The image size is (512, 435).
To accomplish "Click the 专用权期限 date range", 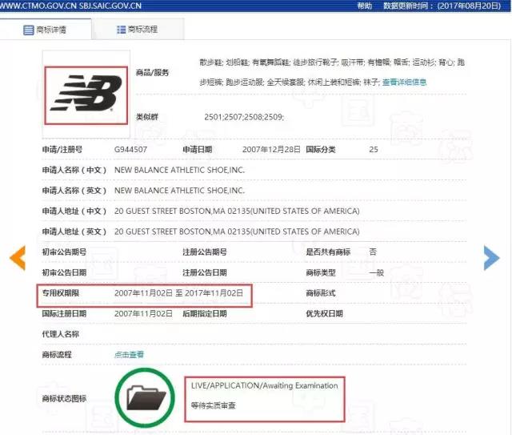I will (178, 293).
